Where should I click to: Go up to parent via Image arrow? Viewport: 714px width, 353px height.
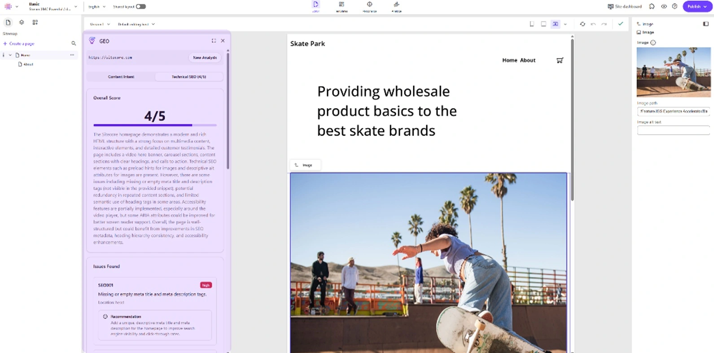pos(639,24)
